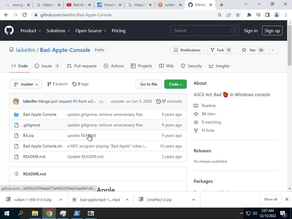
Task: Select the Code repository tab
Action: (x=19, y=66)
